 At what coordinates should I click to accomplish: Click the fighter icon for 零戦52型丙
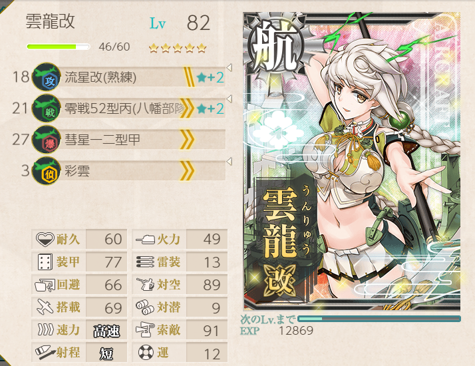coord(47,108)
